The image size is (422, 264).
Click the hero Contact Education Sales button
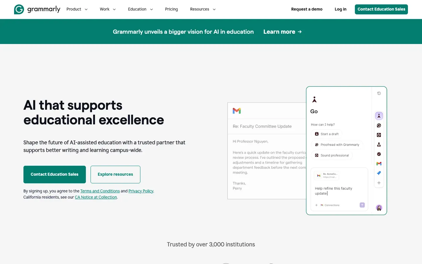55,175
